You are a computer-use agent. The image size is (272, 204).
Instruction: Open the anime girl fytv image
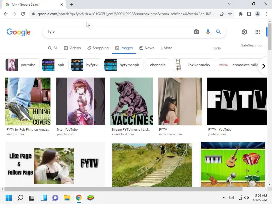point(80,101)
